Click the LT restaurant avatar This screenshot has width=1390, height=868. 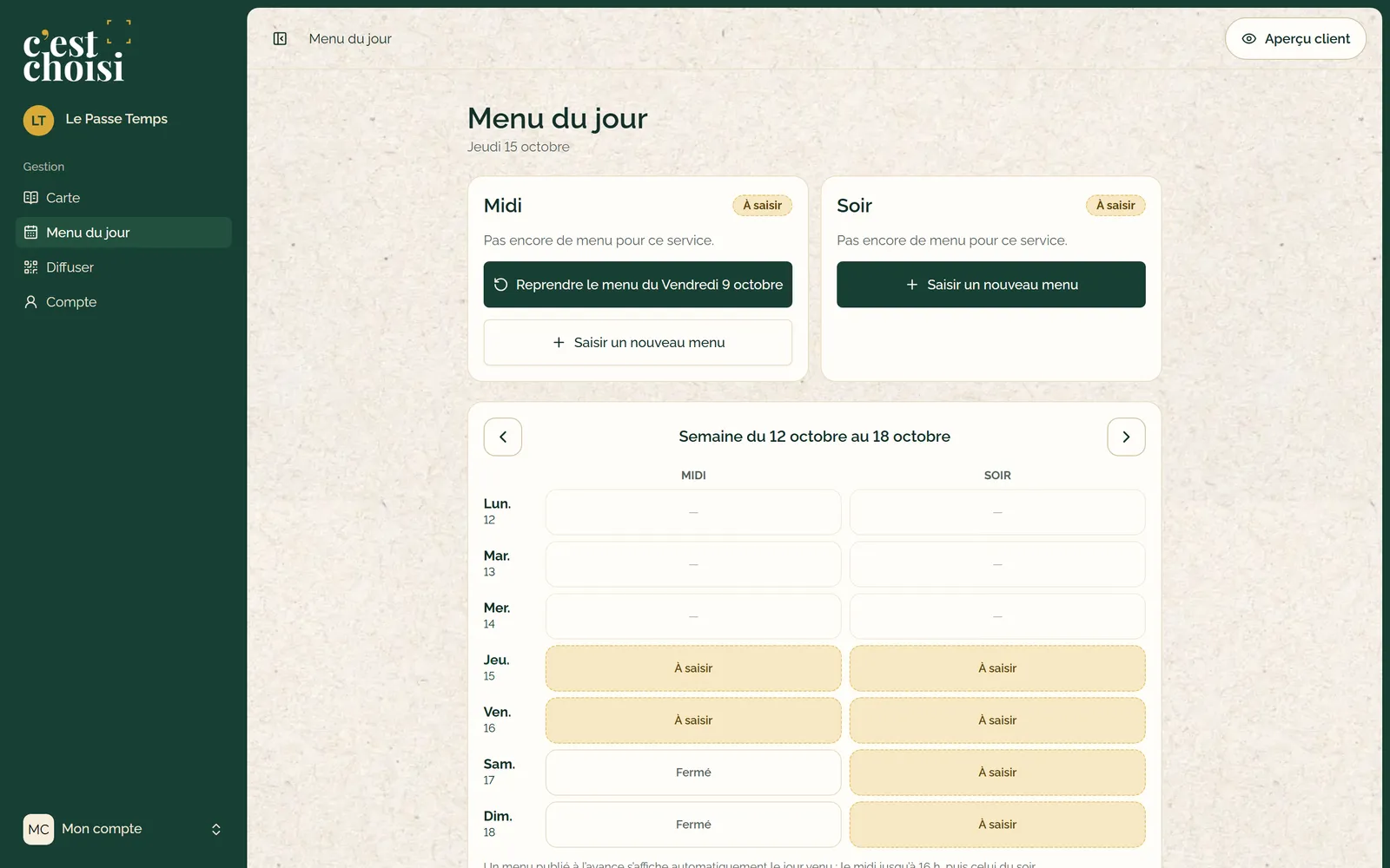pyautogui.click(x=38, y=120)
